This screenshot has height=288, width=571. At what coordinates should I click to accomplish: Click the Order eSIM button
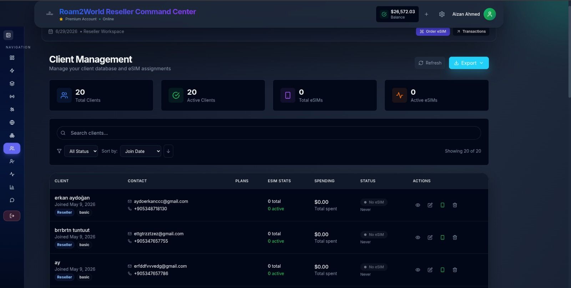(x=433, y=31)
